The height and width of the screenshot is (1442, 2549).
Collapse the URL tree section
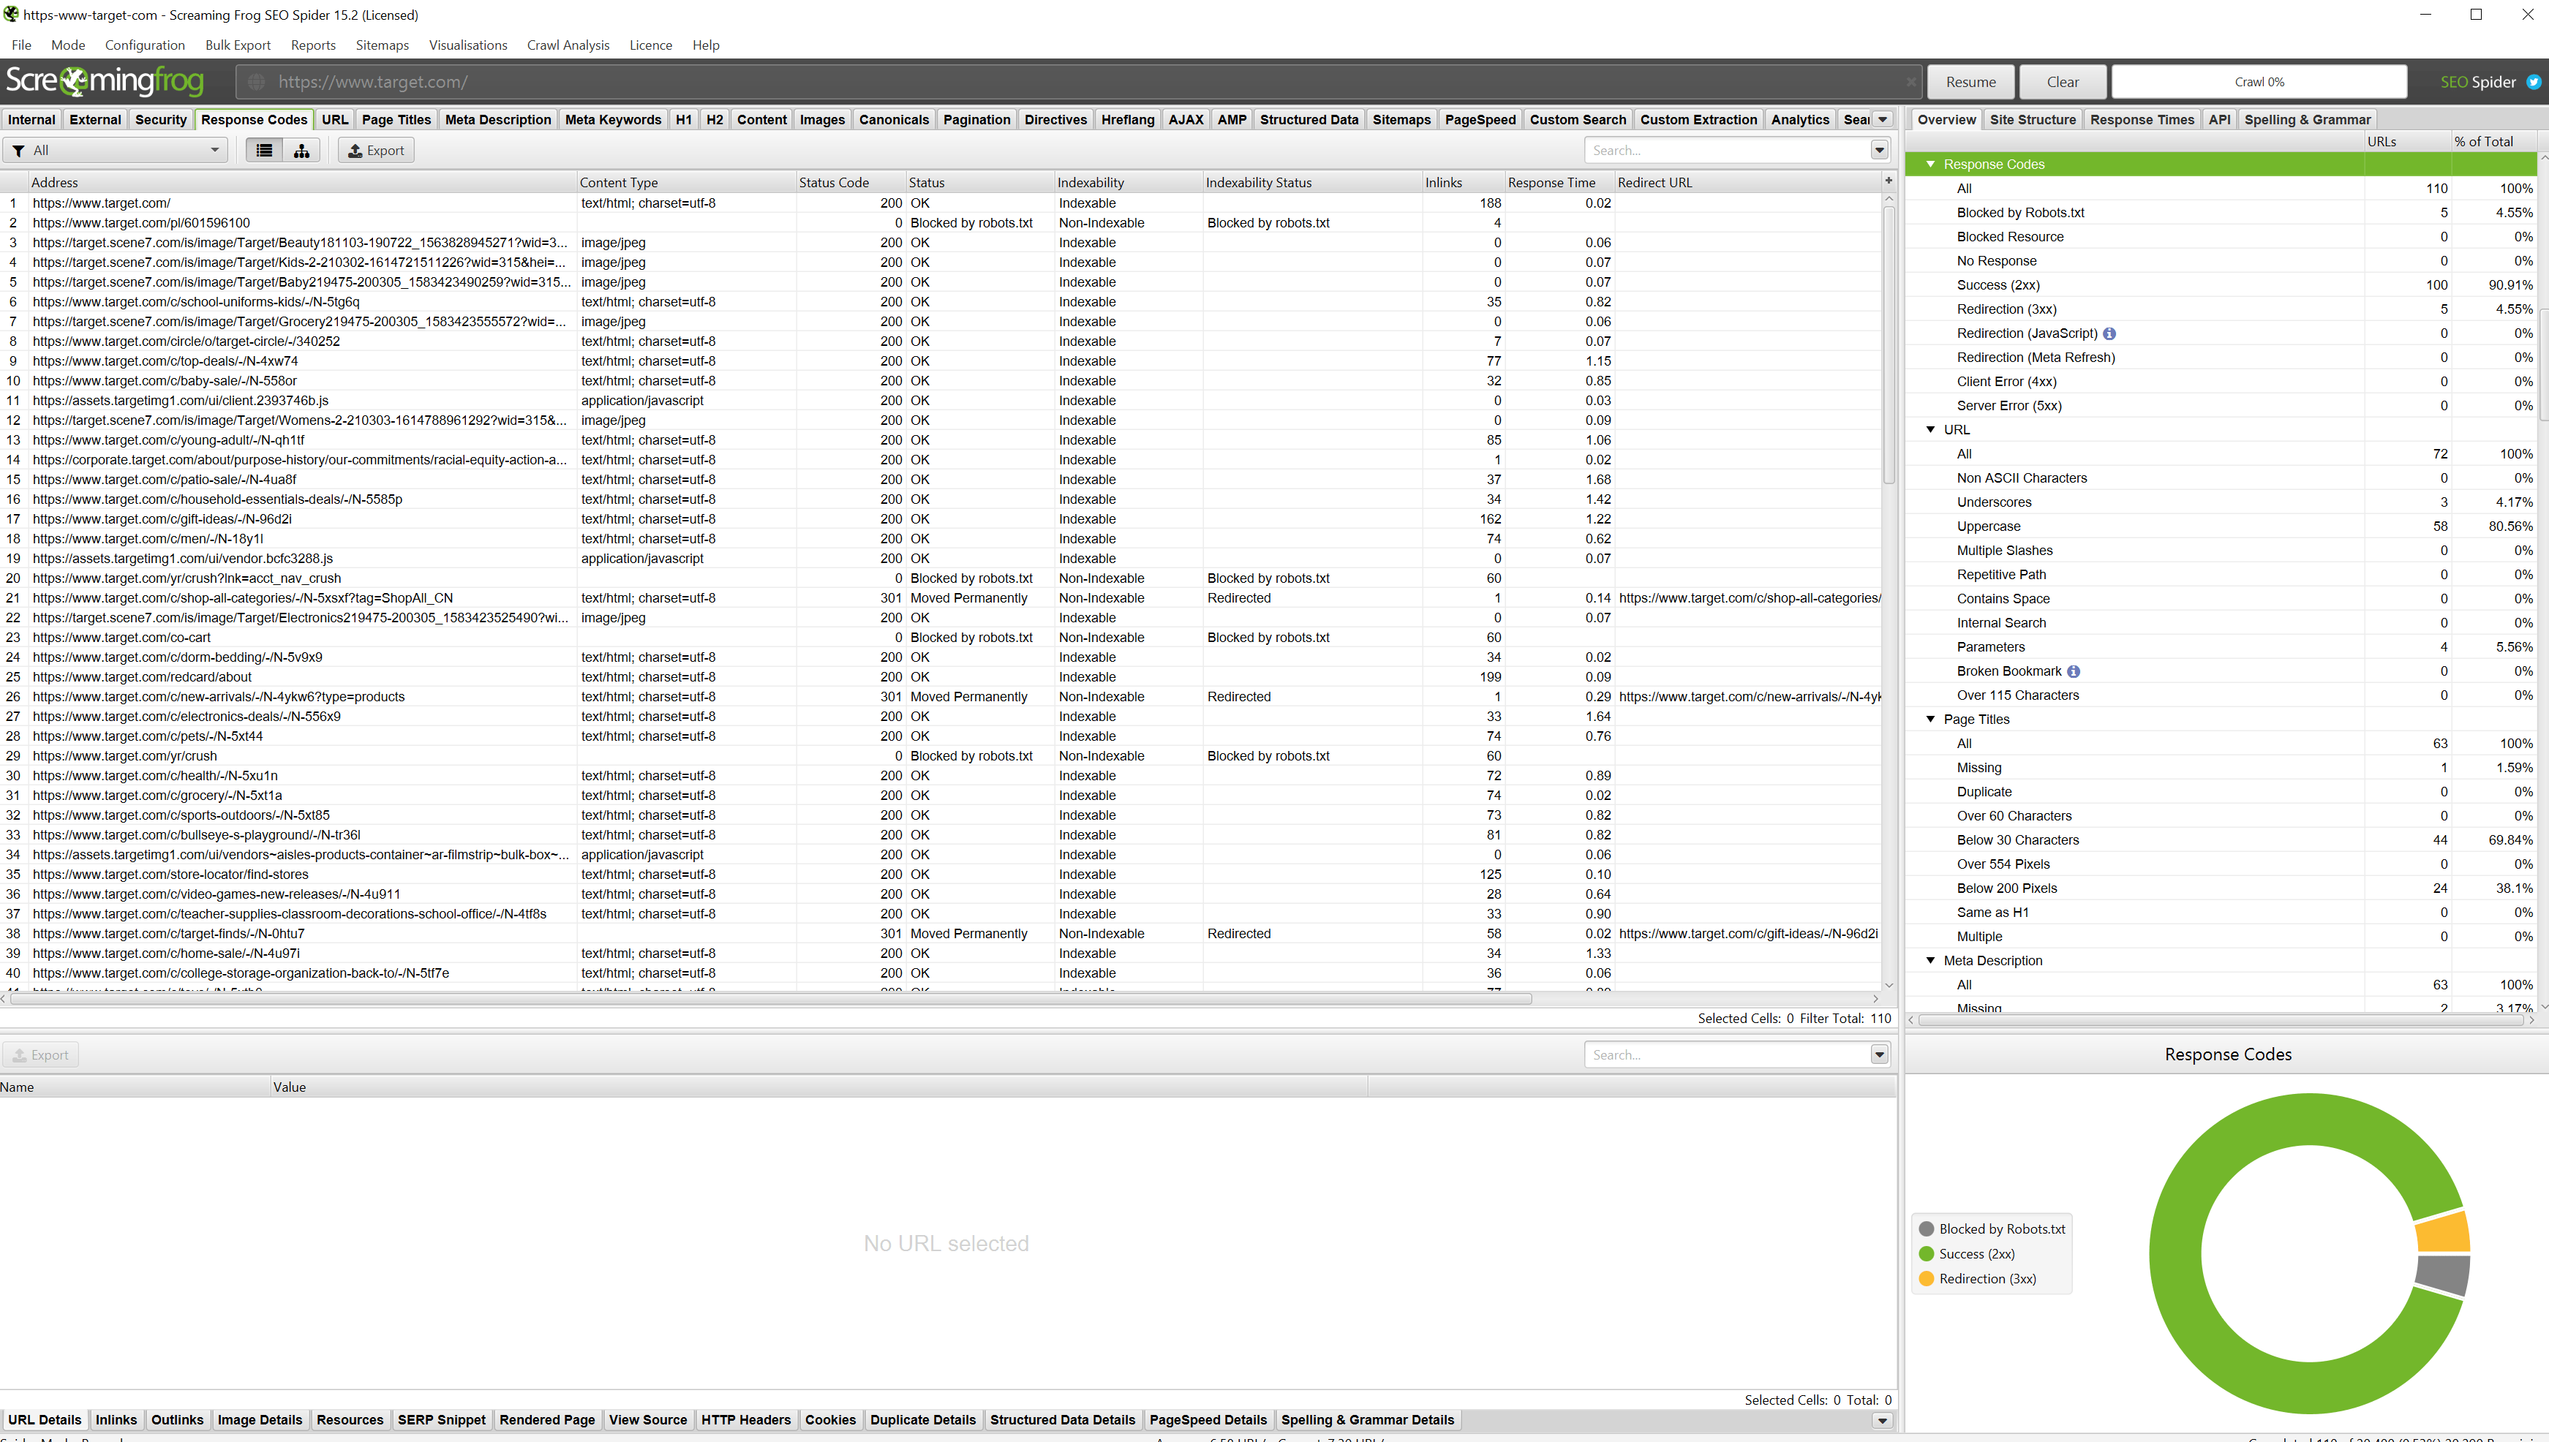[1929, 430]
